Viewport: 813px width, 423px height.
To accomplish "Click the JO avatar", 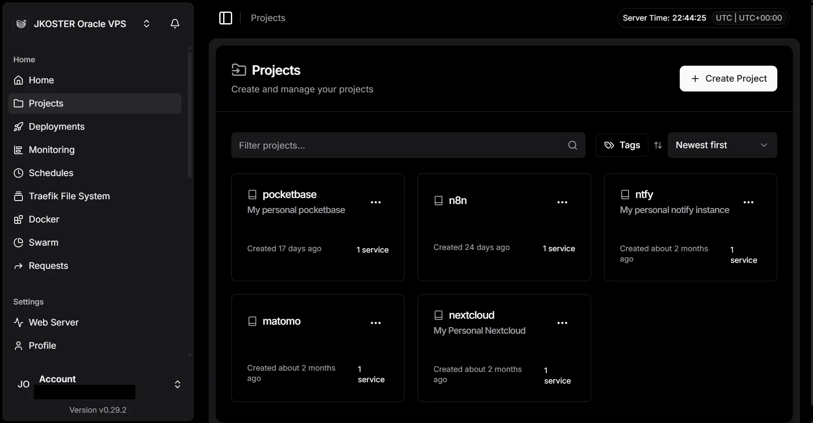I will tap(24, 384).
